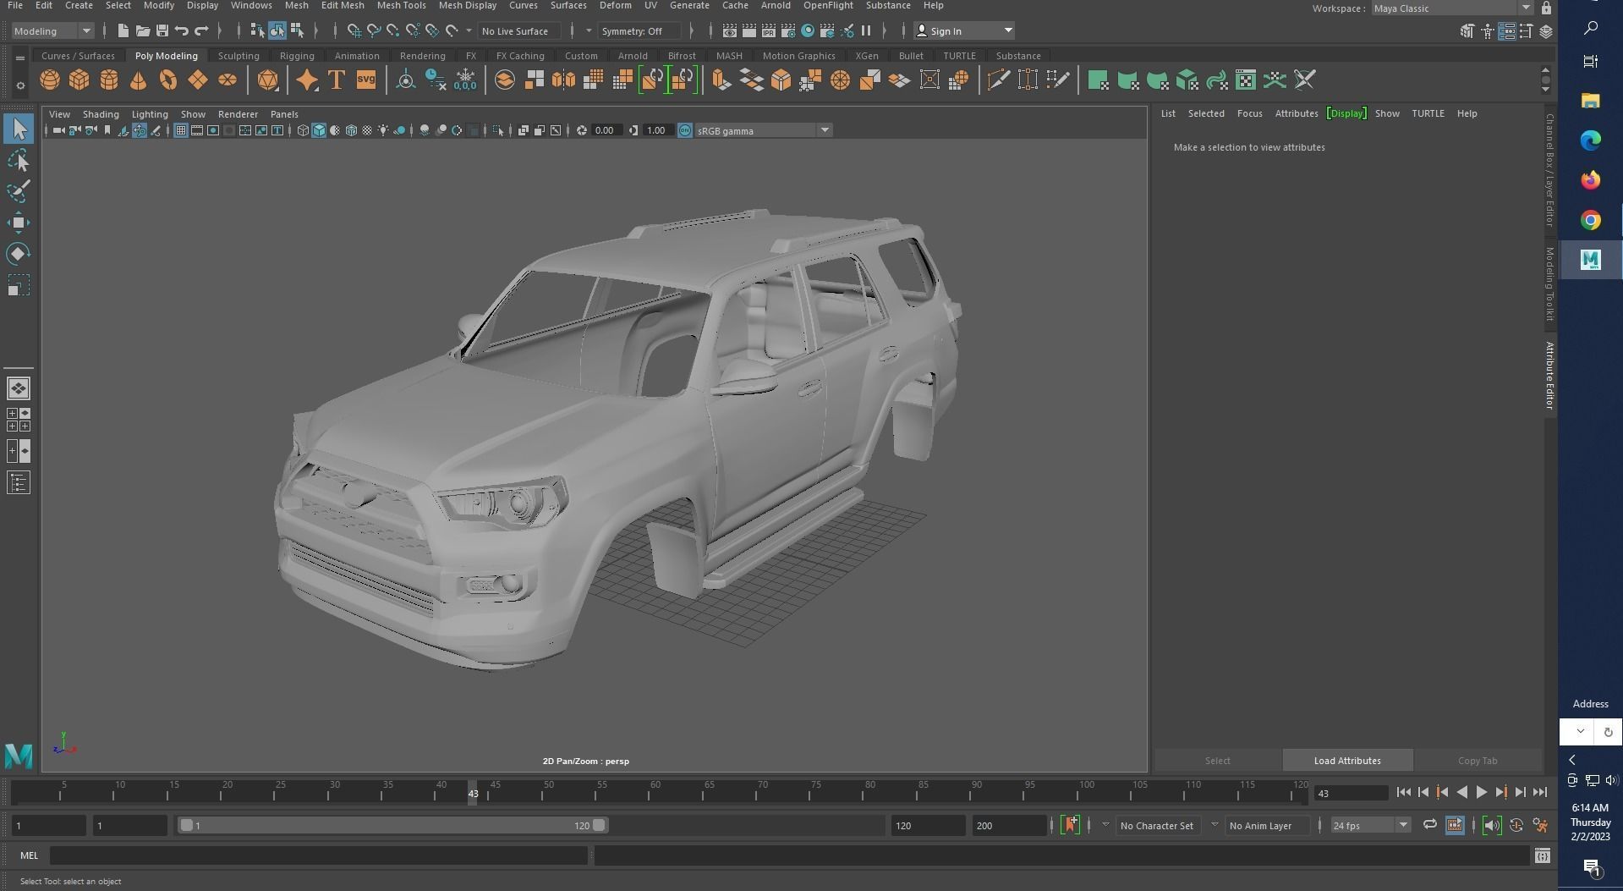Open the Sign In dropdown
1623x891 pixels.
click(x=964, y=31)
